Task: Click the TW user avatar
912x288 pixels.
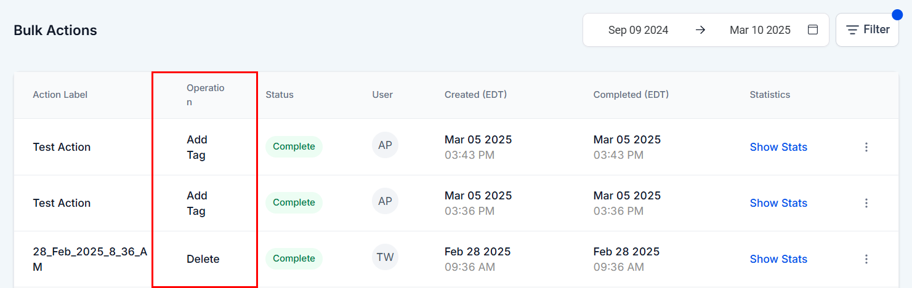Action: 385,257
